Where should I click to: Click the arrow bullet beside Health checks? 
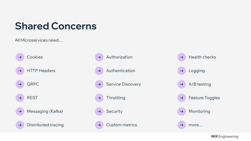click(181, 57)
